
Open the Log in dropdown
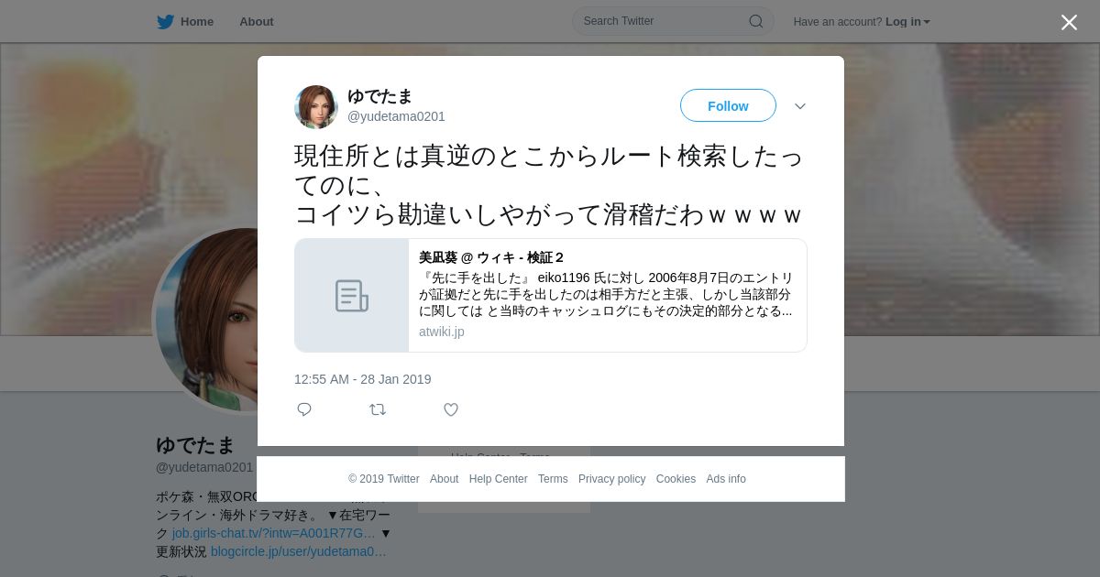[x=907, y=22]
